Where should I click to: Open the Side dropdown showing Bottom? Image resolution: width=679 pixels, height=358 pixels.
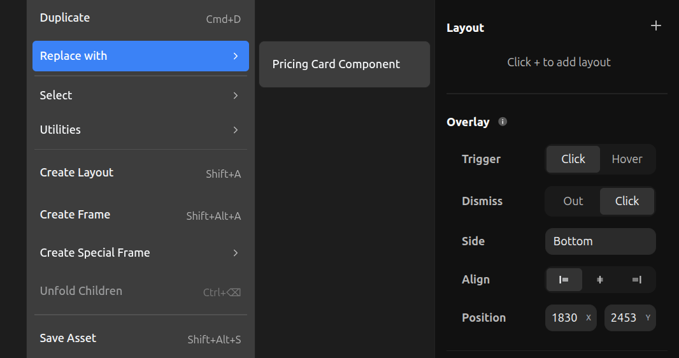(x=600, y=241)
